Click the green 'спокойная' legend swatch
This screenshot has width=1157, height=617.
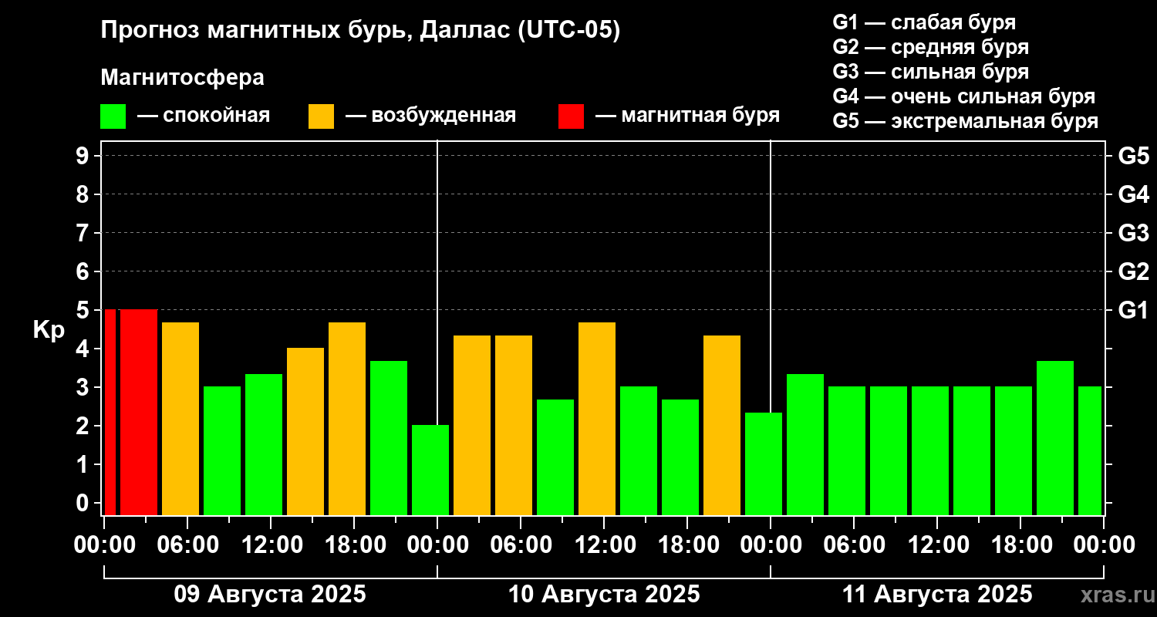pyautogui.click(x=113, y=116)
